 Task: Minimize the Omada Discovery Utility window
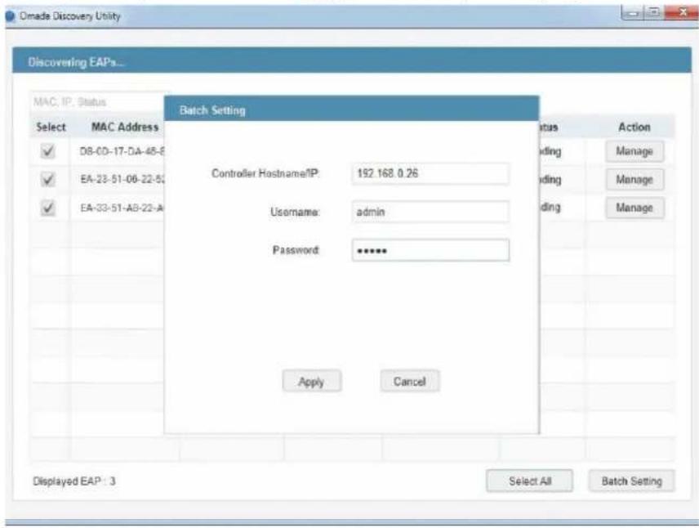pos(632,13)
